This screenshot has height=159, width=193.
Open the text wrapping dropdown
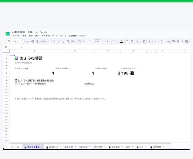pos(156,41)
